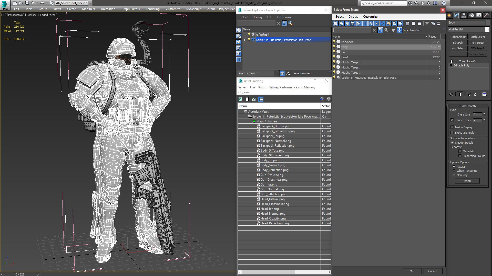Enable Isoline Display checkbox

[452, 127]
